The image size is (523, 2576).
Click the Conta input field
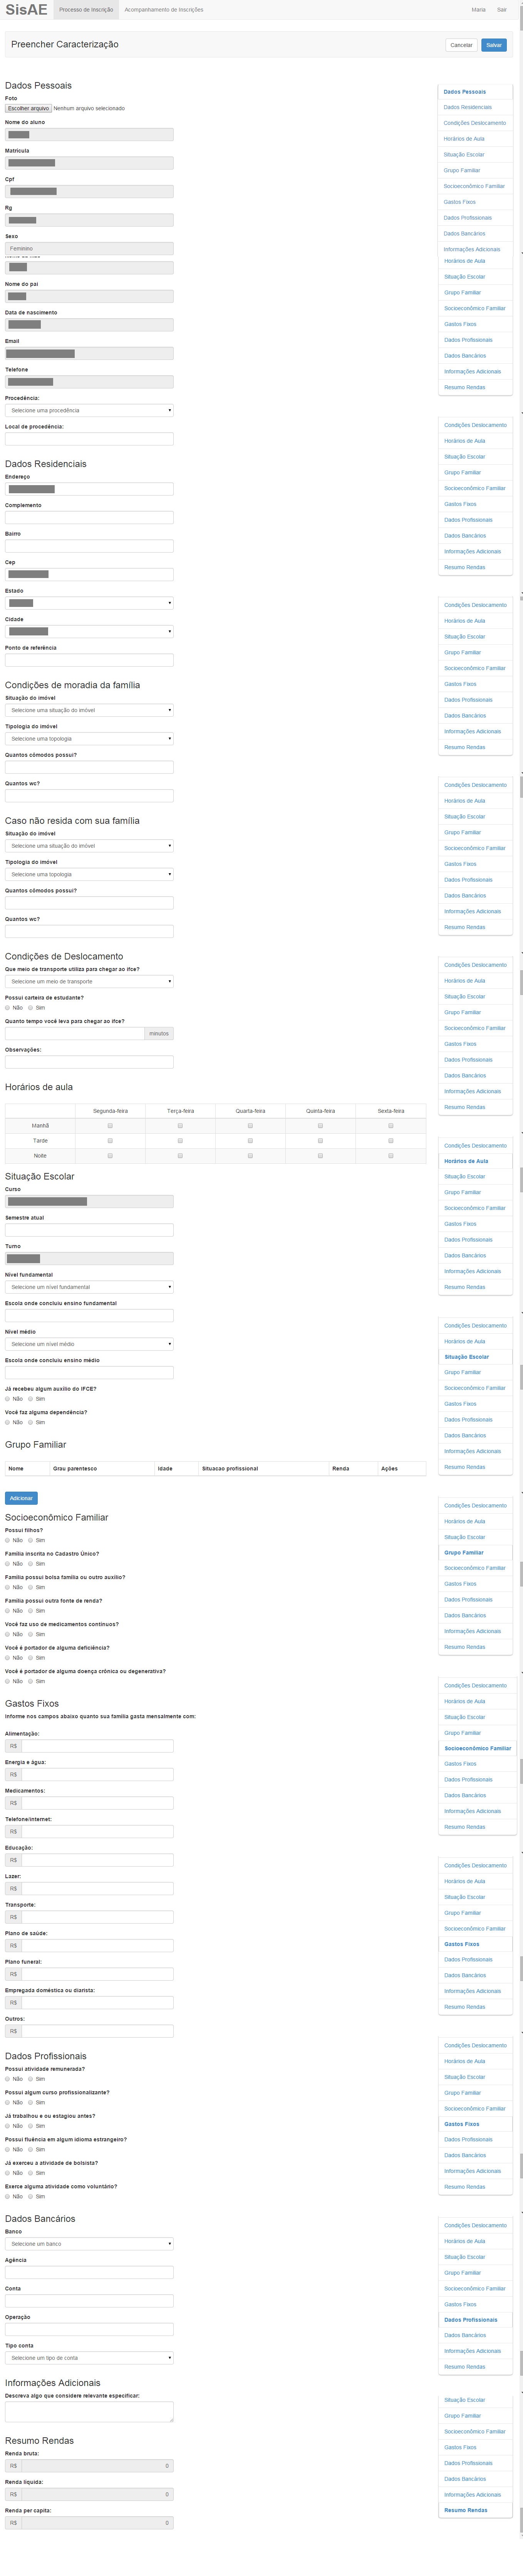click(89, 2301)
